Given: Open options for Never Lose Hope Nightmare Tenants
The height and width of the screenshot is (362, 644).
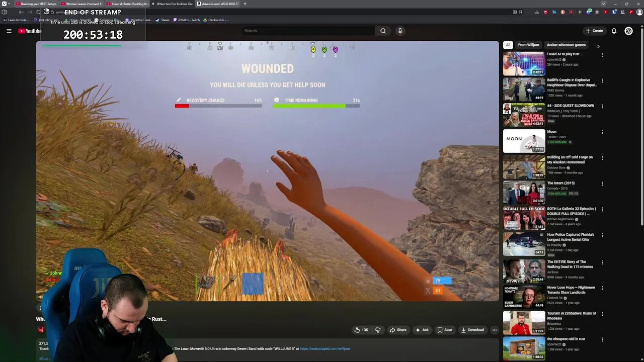Looking at the screenshot, I should point(602,288).
